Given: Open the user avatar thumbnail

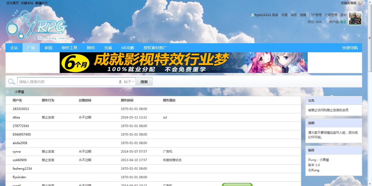Looking at the screenshot, I should (355, 18).
